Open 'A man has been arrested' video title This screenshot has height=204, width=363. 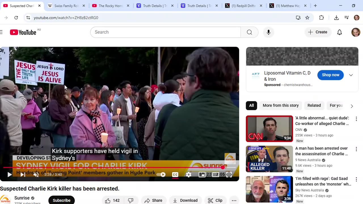322,151
